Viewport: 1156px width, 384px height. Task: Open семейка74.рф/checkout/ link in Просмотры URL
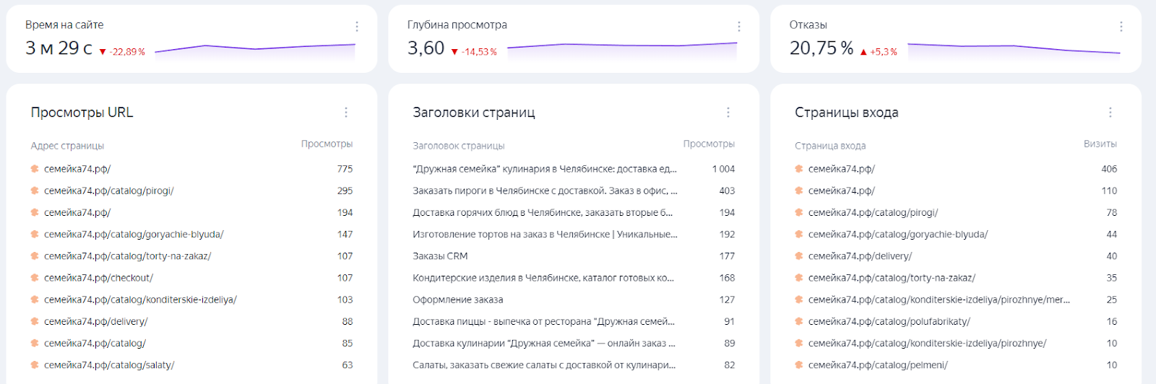click(98, 278)
